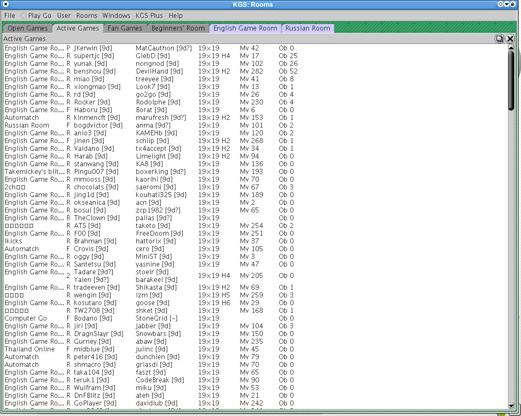Click the scroll down arrow of games list
521x416 pixels.
click(x=511, y=405)
